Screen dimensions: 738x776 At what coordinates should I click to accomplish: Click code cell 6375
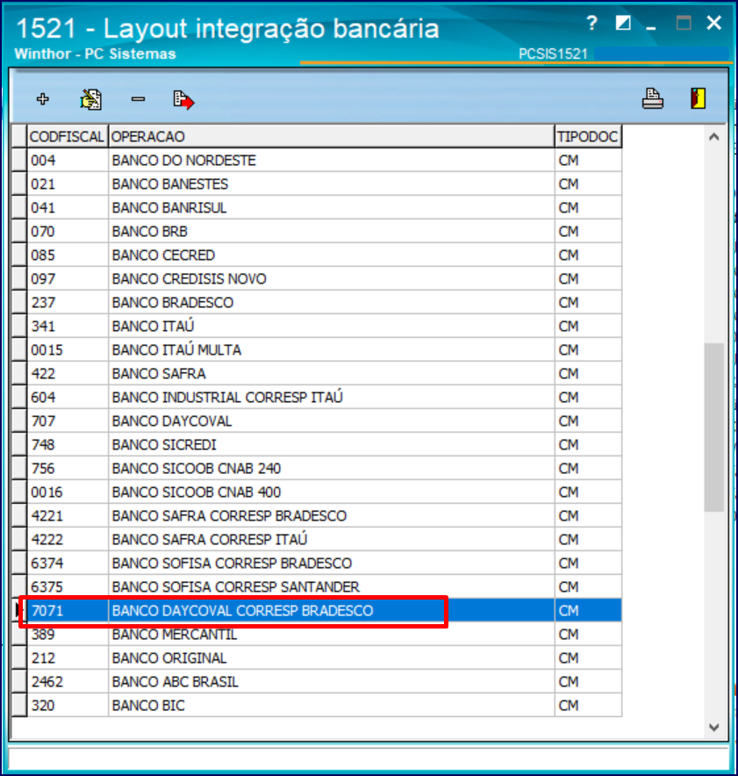pyautogui.click(x=68, y=587)
